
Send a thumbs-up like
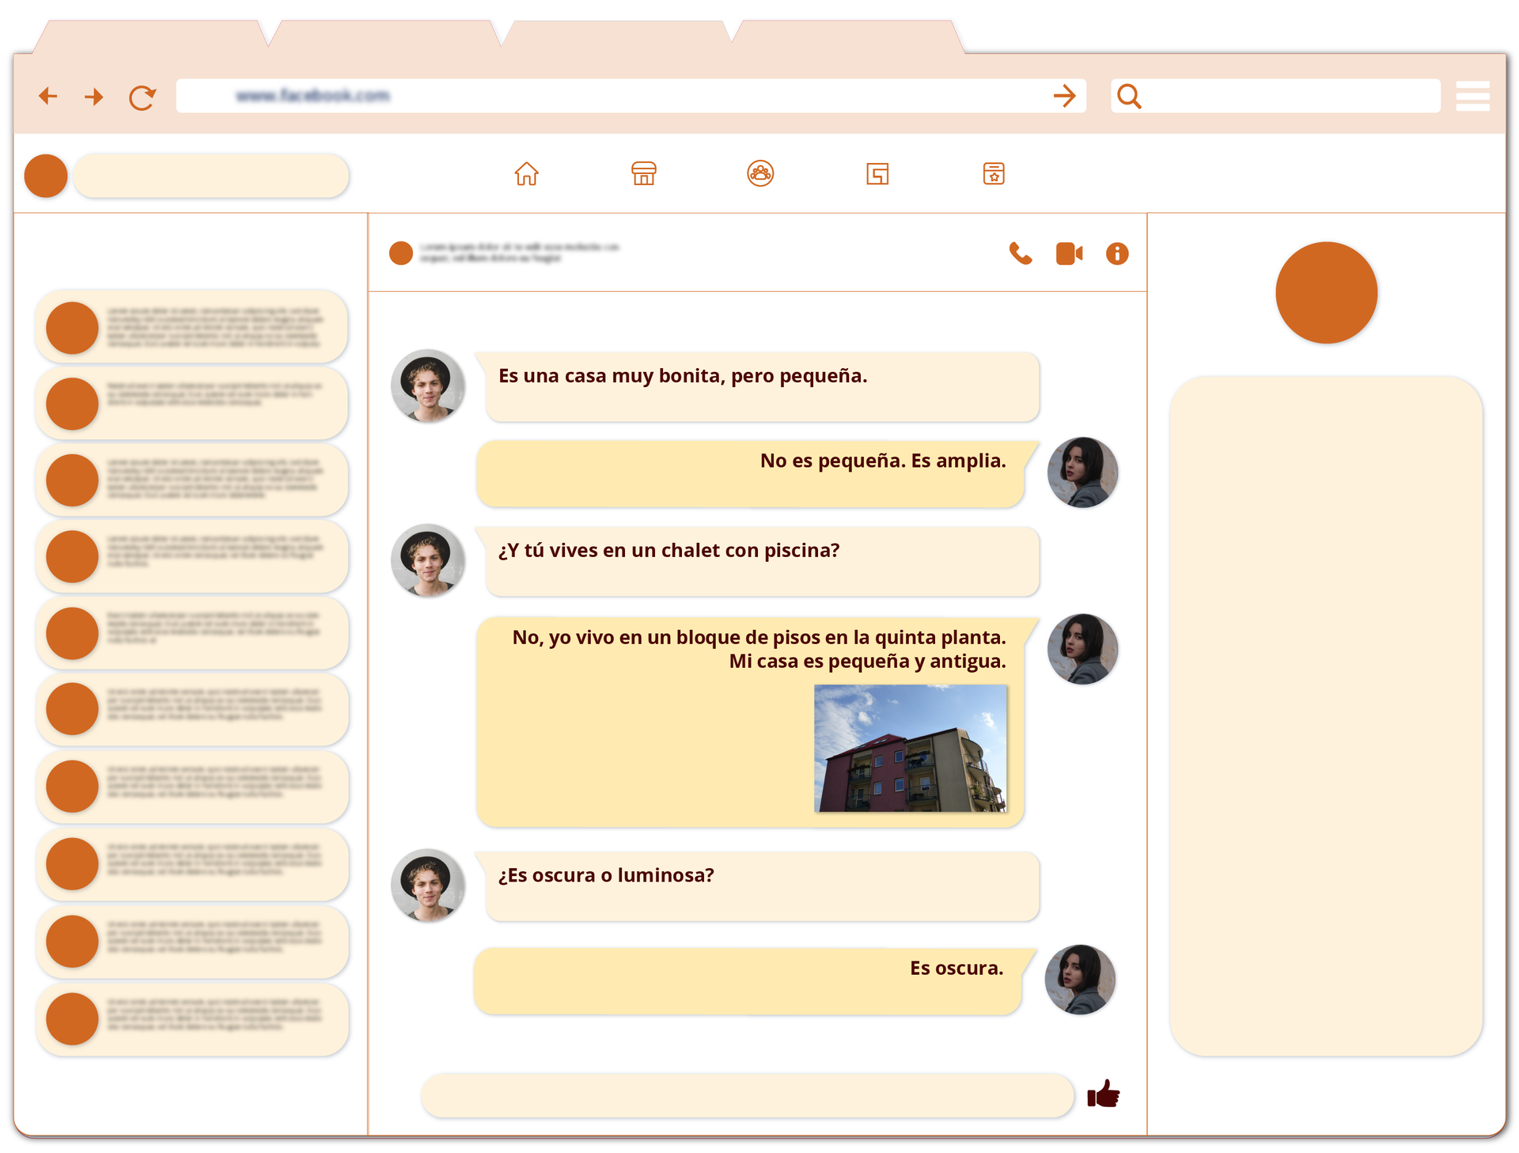click(x=1103, y=1095)
